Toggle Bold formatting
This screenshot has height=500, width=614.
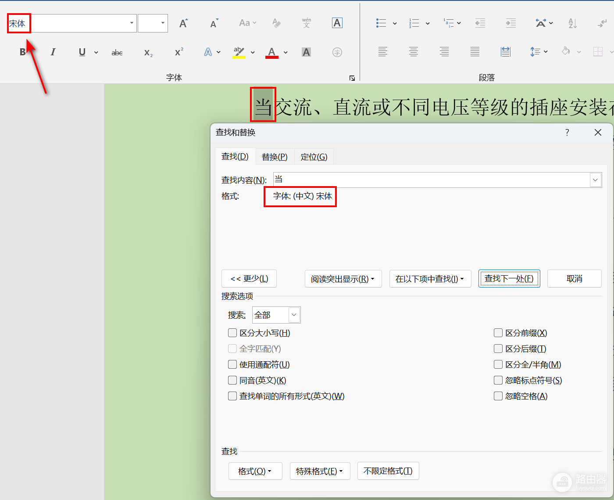click(x=23, y=52)
